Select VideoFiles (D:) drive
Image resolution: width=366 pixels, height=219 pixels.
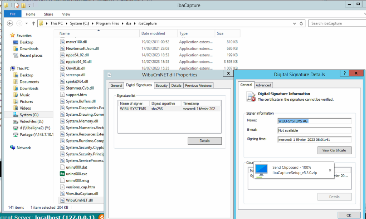point(31,121)
